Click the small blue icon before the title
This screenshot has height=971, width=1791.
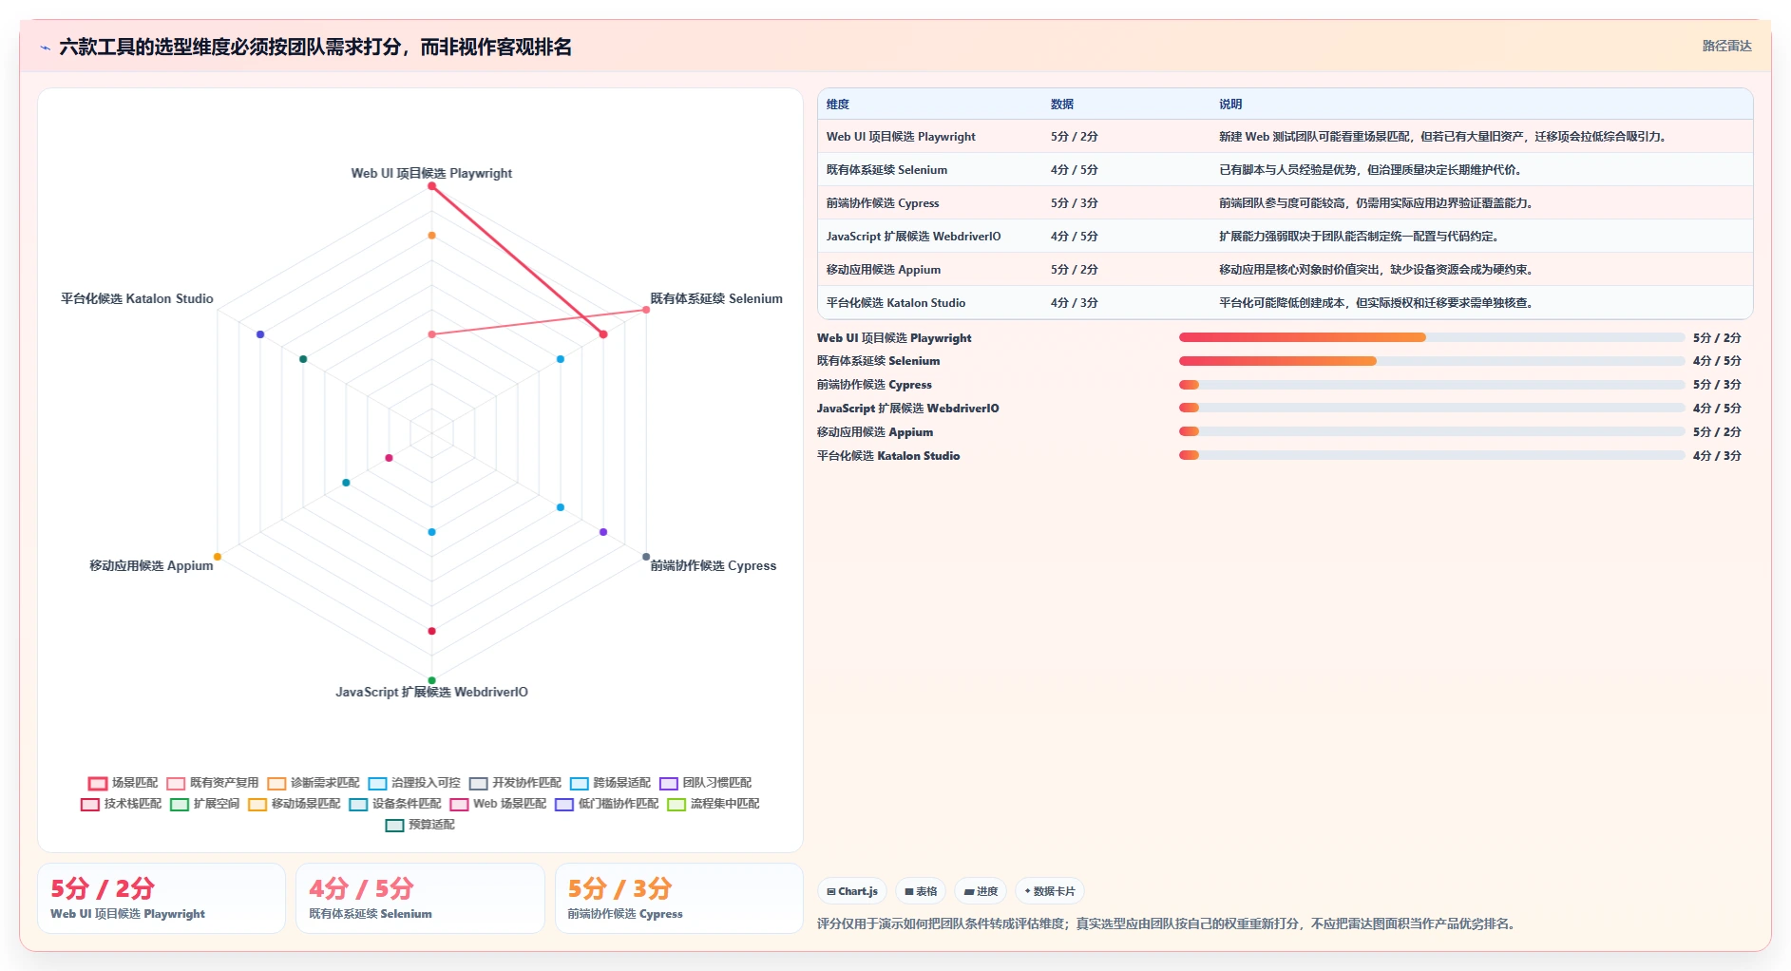pos(45,48)
